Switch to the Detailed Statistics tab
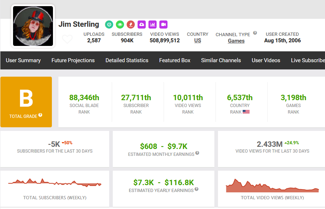 (x=127, y=60)
